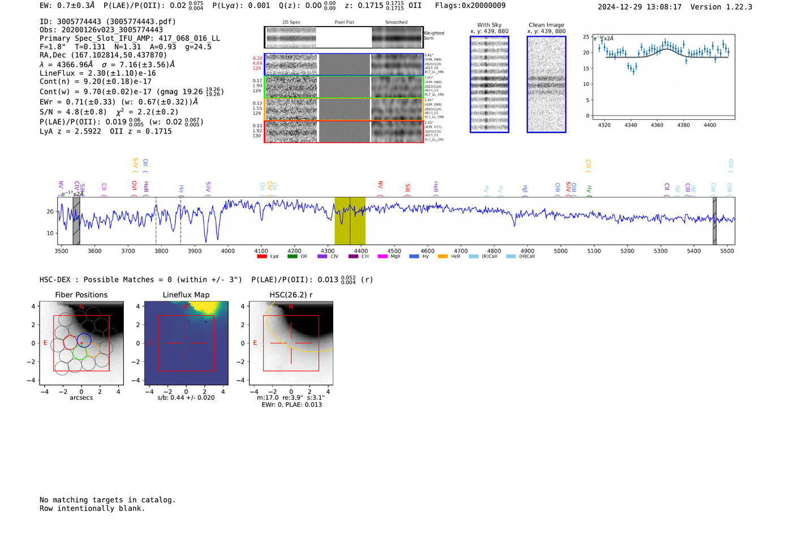Click the Smoothed column header
The width and height of the screenshot is (792, 539).
(x=397, y=23)
